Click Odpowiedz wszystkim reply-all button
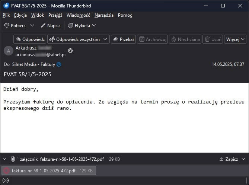This screenshot has width=249, height=185. pyautogui.click(x=74, y=39)
